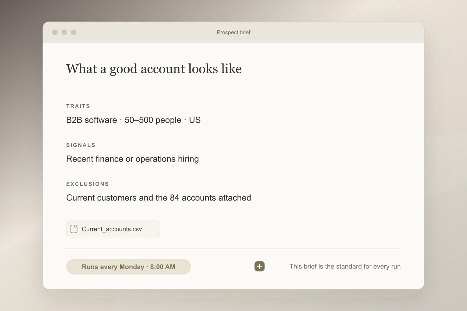
Task: Click the US location trait
Action: [195, 120]
